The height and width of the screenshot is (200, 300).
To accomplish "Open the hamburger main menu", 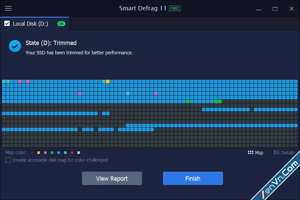I will click(x=8, y=8).
